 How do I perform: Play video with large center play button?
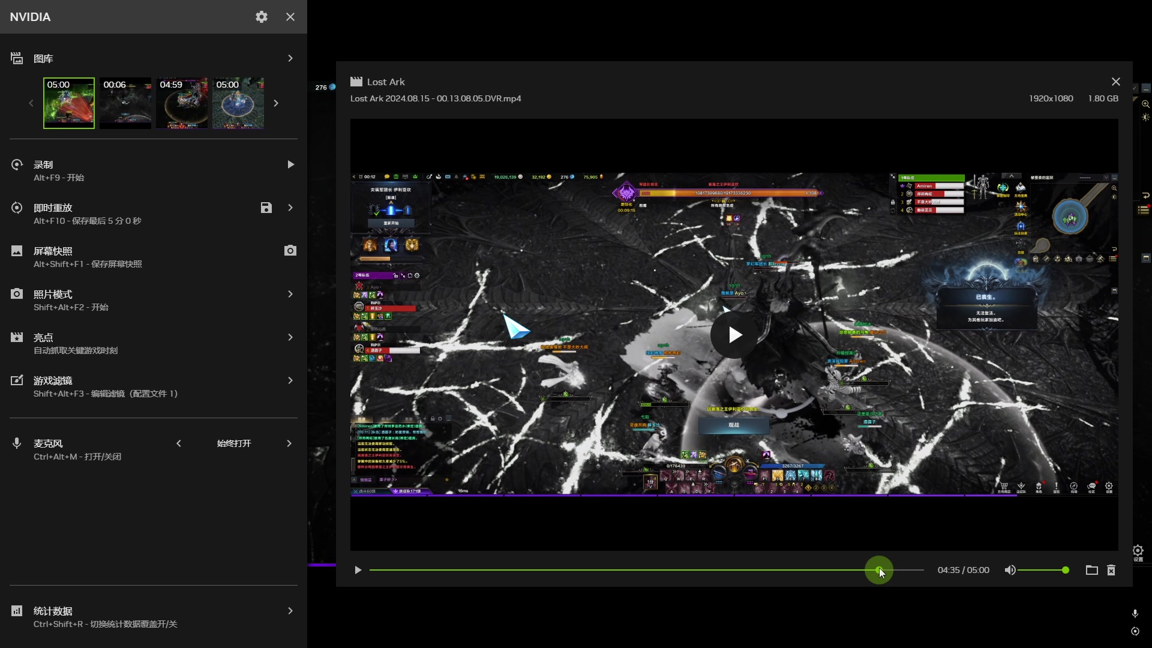pyautogui.click(x=734, y=335)
